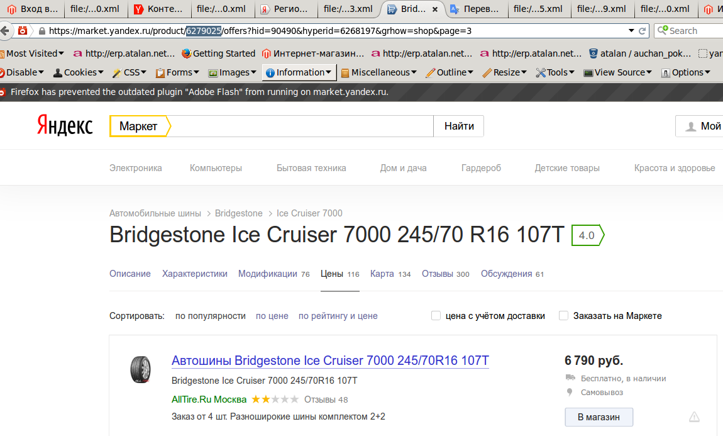Click the green 4.0 rating badge
This screenshot has width=723, height=436.
[588, 235]
